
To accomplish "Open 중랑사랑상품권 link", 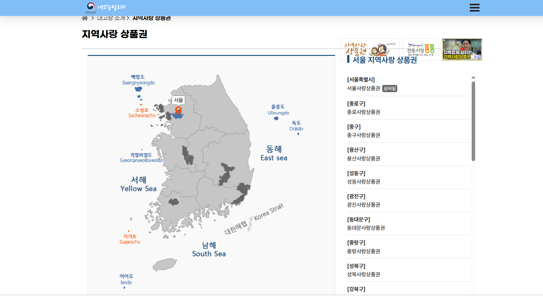I will coord(363,251).
